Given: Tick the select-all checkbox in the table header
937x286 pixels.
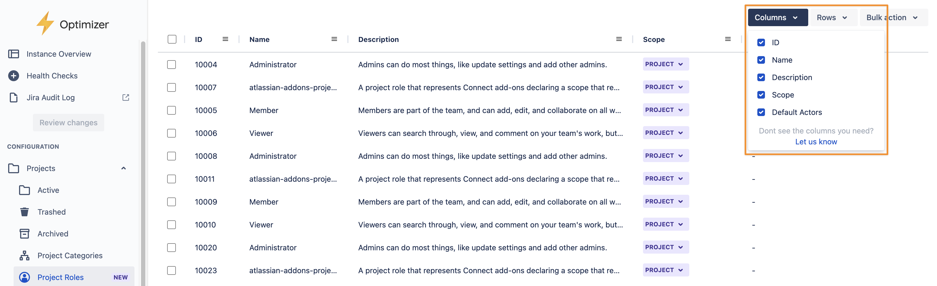Looking at the screenshot, I should pyautogui.click(x=172, y=39).
